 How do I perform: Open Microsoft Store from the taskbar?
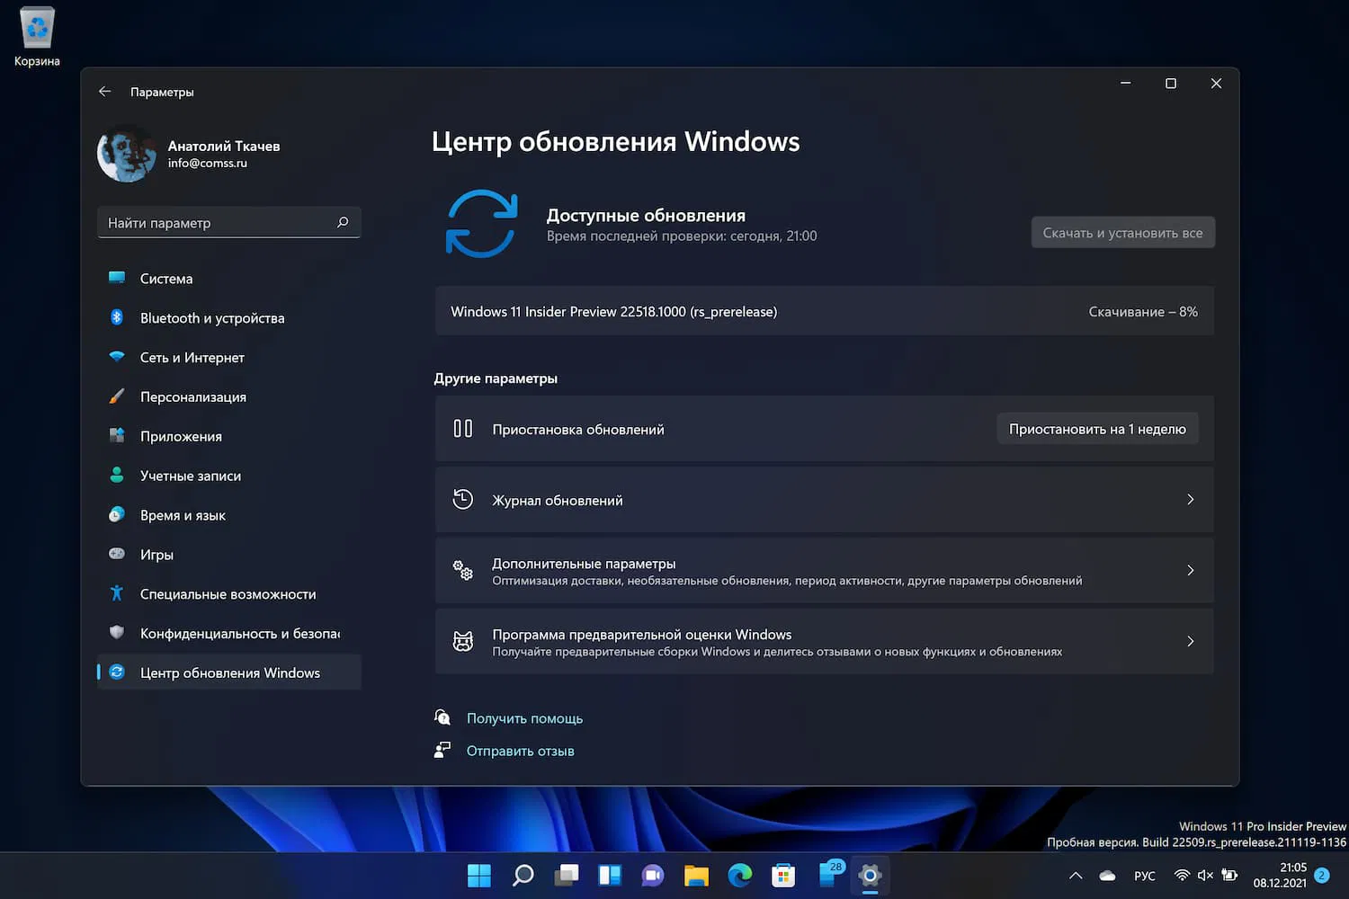[782, 874]
